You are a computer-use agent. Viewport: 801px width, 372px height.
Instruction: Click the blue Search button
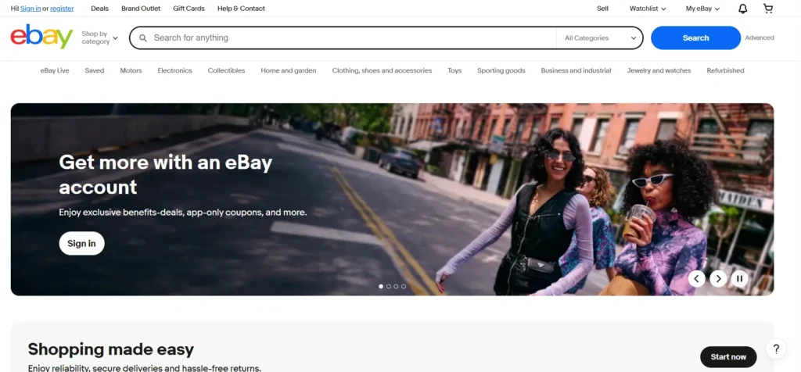coord(695,38)
